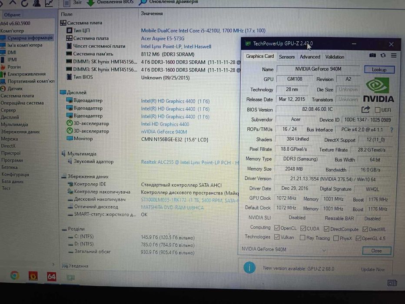Toggle the UEFI checkbox
Image resolution: width=405 pixels, height=304 pixels.
[377, 110]
